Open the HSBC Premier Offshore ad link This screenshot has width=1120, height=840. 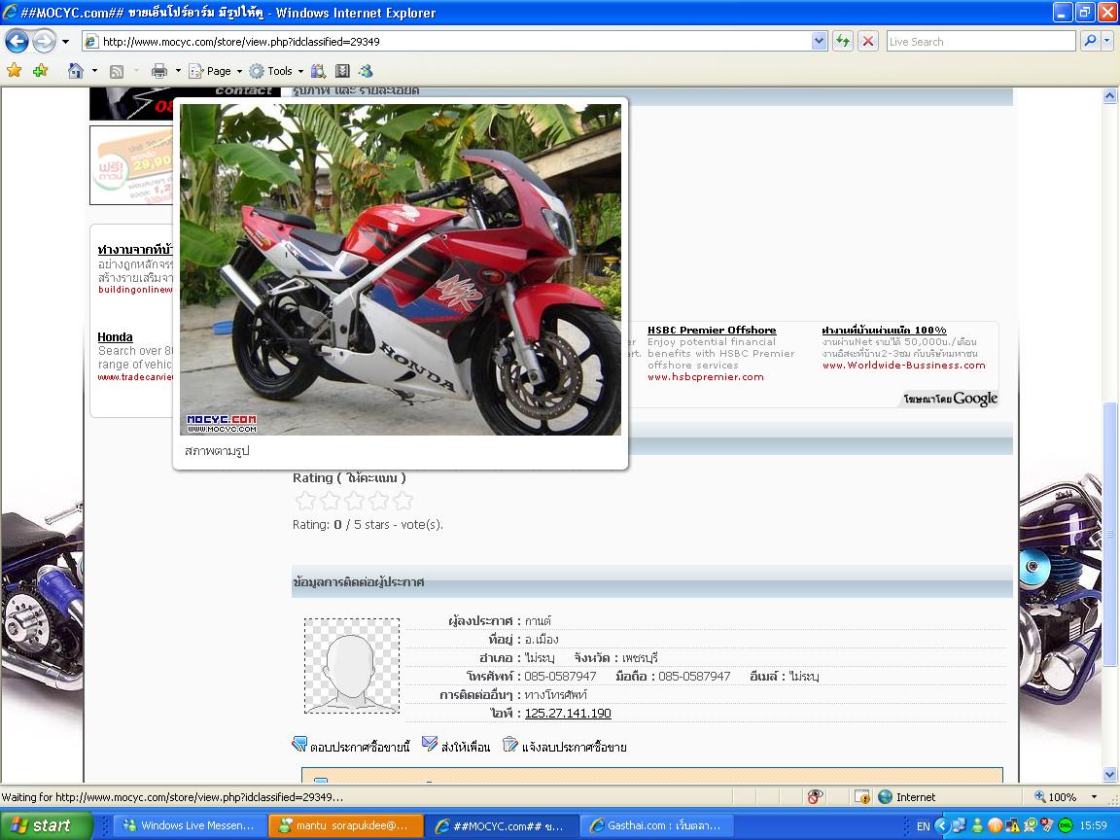pyautogui.click(x=712, y=330)
